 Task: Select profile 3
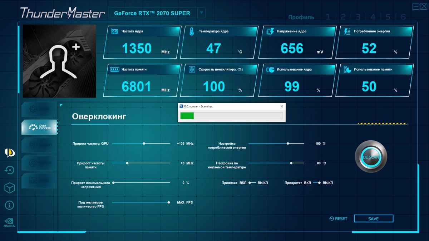(358, 17)
